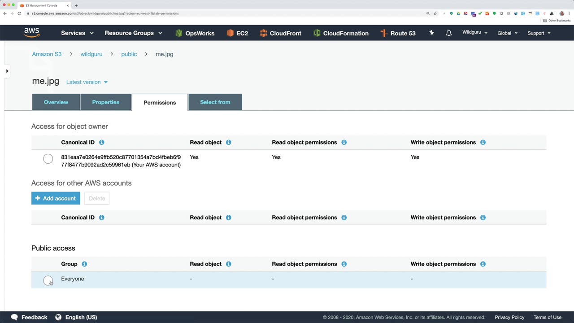Click the owner canonical ID text starting 831eaa7e

coord(121,161)
